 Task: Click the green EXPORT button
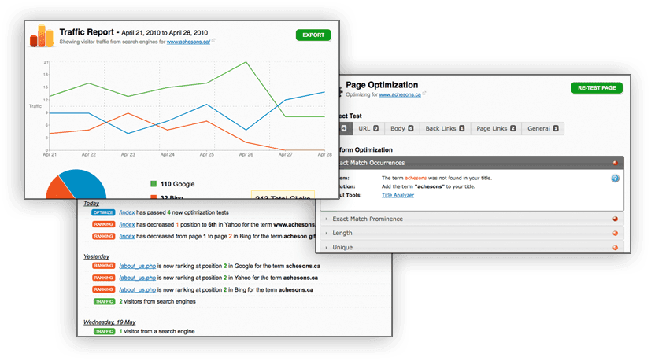tap(313, 35)
